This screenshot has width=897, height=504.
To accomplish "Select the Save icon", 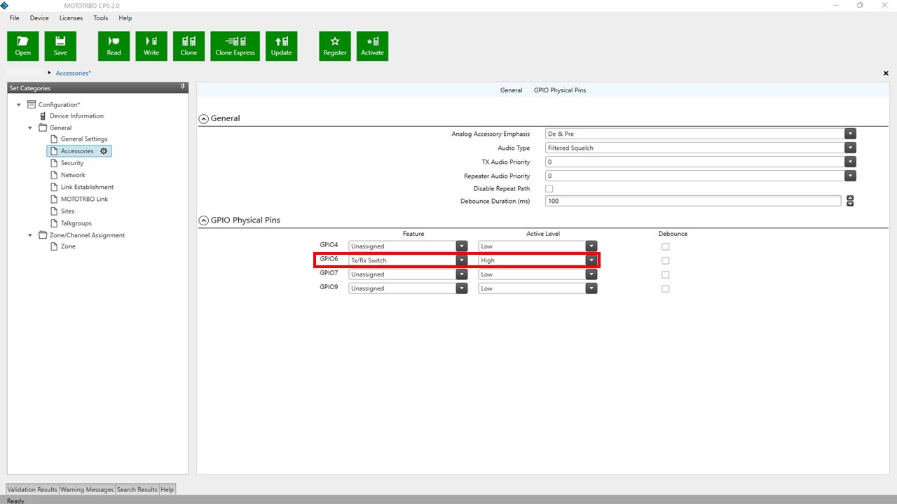I will [60, 45].
